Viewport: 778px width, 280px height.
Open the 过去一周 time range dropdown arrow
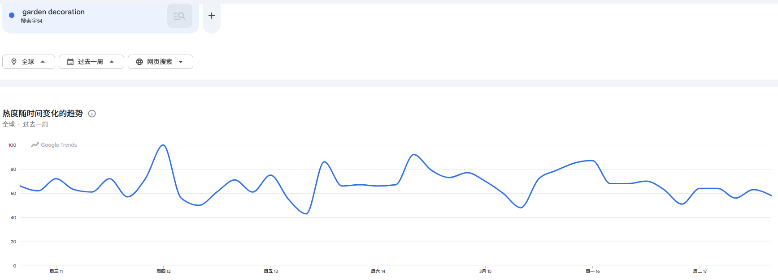[x=112, y=62]
